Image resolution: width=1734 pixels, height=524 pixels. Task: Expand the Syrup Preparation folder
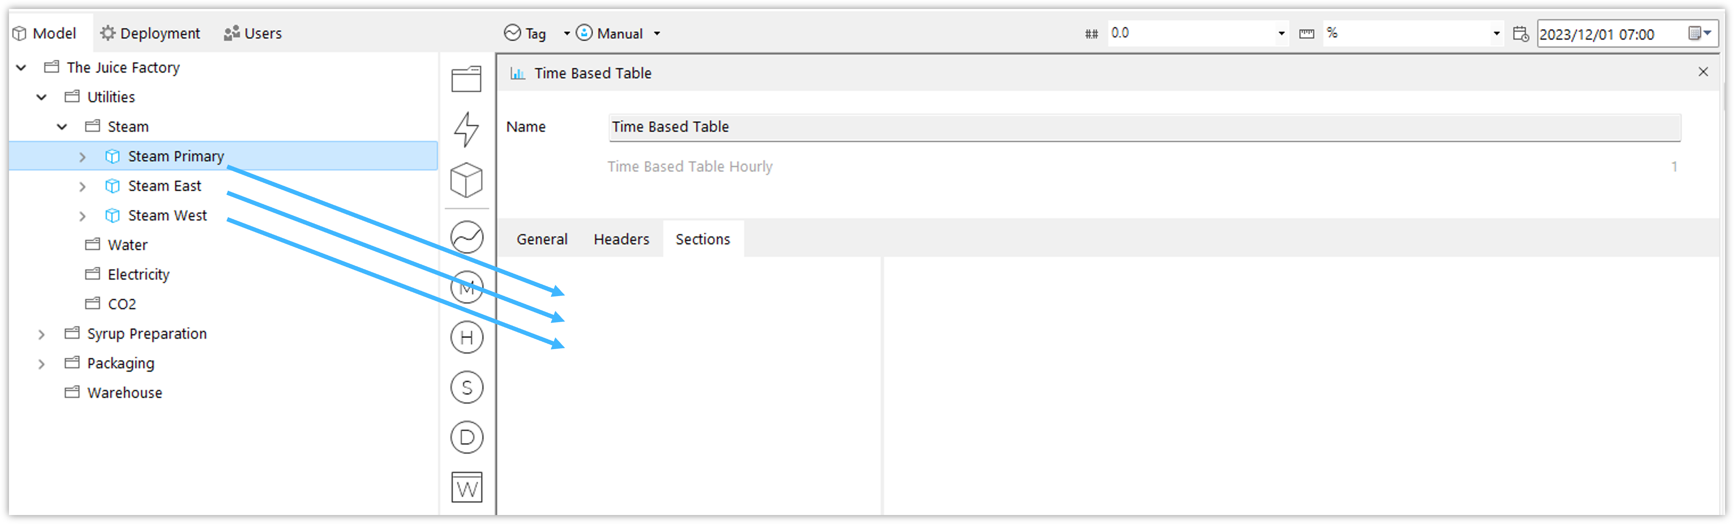[x=42, y=334]
